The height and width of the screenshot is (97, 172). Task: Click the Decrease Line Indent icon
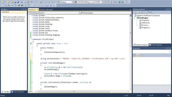tap(19, 5)
